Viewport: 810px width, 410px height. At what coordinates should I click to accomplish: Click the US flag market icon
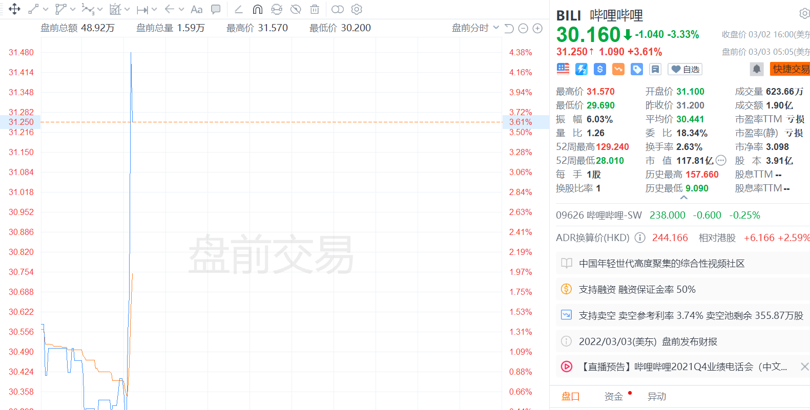[x=563, y=69]
